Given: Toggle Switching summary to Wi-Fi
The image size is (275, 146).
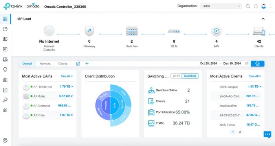Looking at the screenshot, I should click(x=176, y=76).
